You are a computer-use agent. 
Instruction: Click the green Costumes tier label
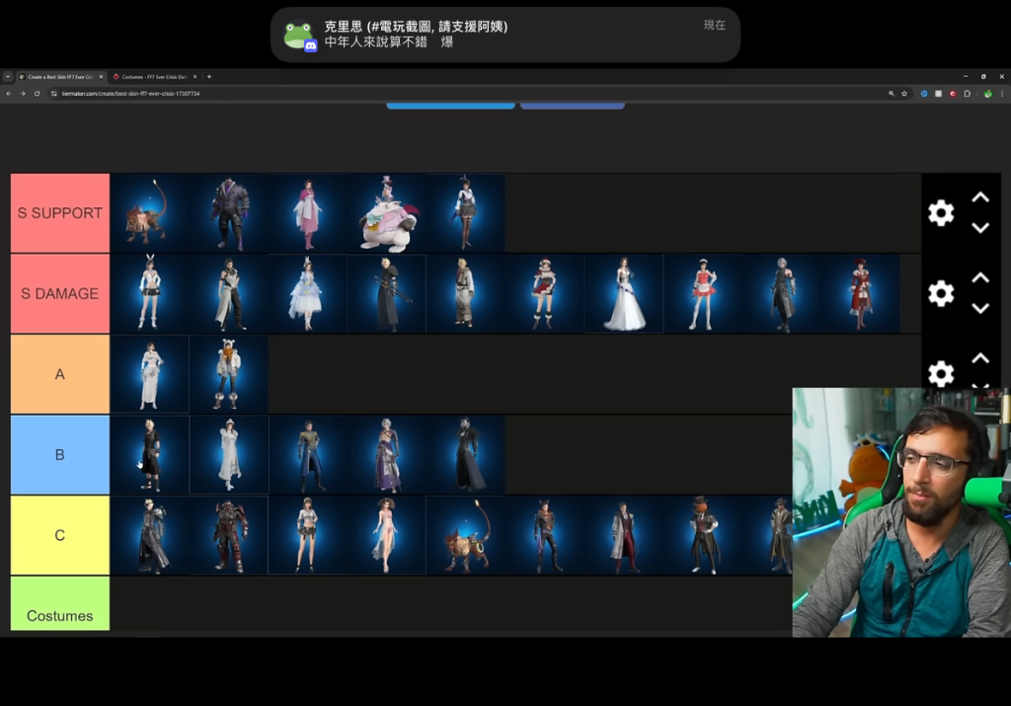pos(60,603)
